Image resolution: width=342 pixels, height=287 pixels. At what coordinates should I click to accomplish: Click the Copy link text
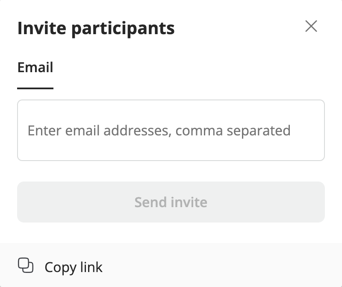point(74,267)
